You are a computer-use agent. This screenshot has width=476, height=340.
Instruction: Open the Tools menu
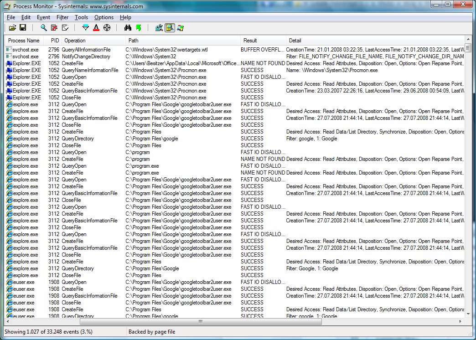tap(81, 17)
